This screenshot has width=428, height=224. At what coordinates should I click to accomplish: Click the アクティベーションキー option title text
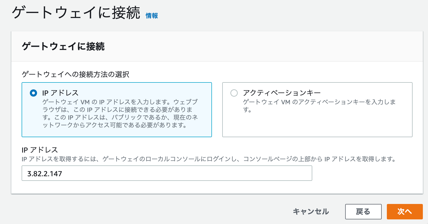[x=282, y=93]
